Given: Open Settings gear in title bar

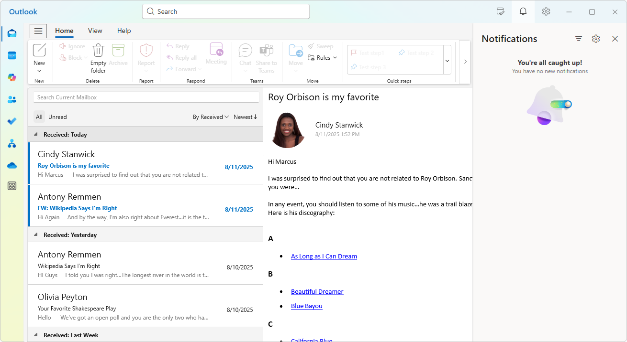Looking at the screenshot, I should [546, 11].
